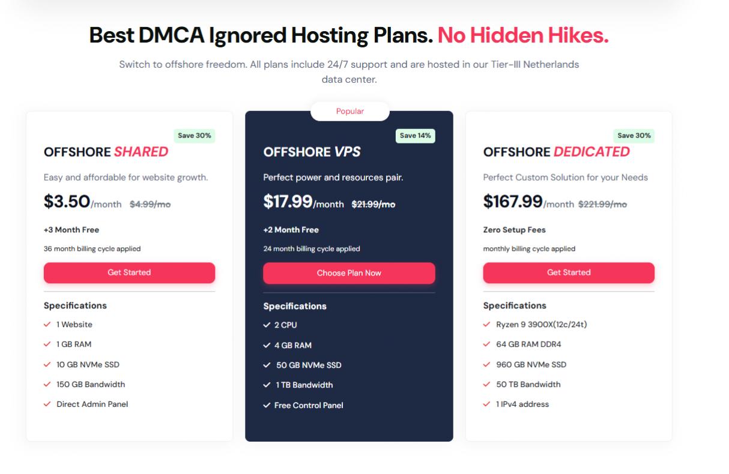This screenshot has width=729, height=474.
Task: Click Choose Plan Now button
Action: point(349,273)
